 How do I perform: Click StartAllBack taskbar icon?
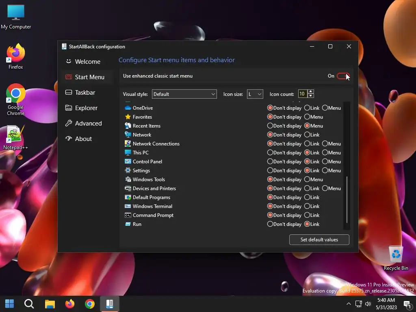pyautogui.click(x=110, y=304)
